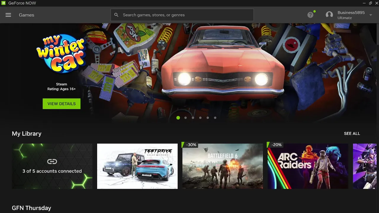The height and width of the screenshot is (213, 379).
Task: Open the Games section label
Action: (27, 15)
